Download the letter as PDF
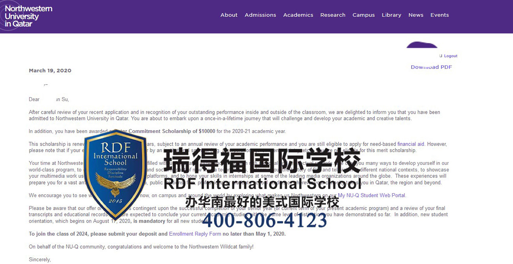 pos(431,67)
